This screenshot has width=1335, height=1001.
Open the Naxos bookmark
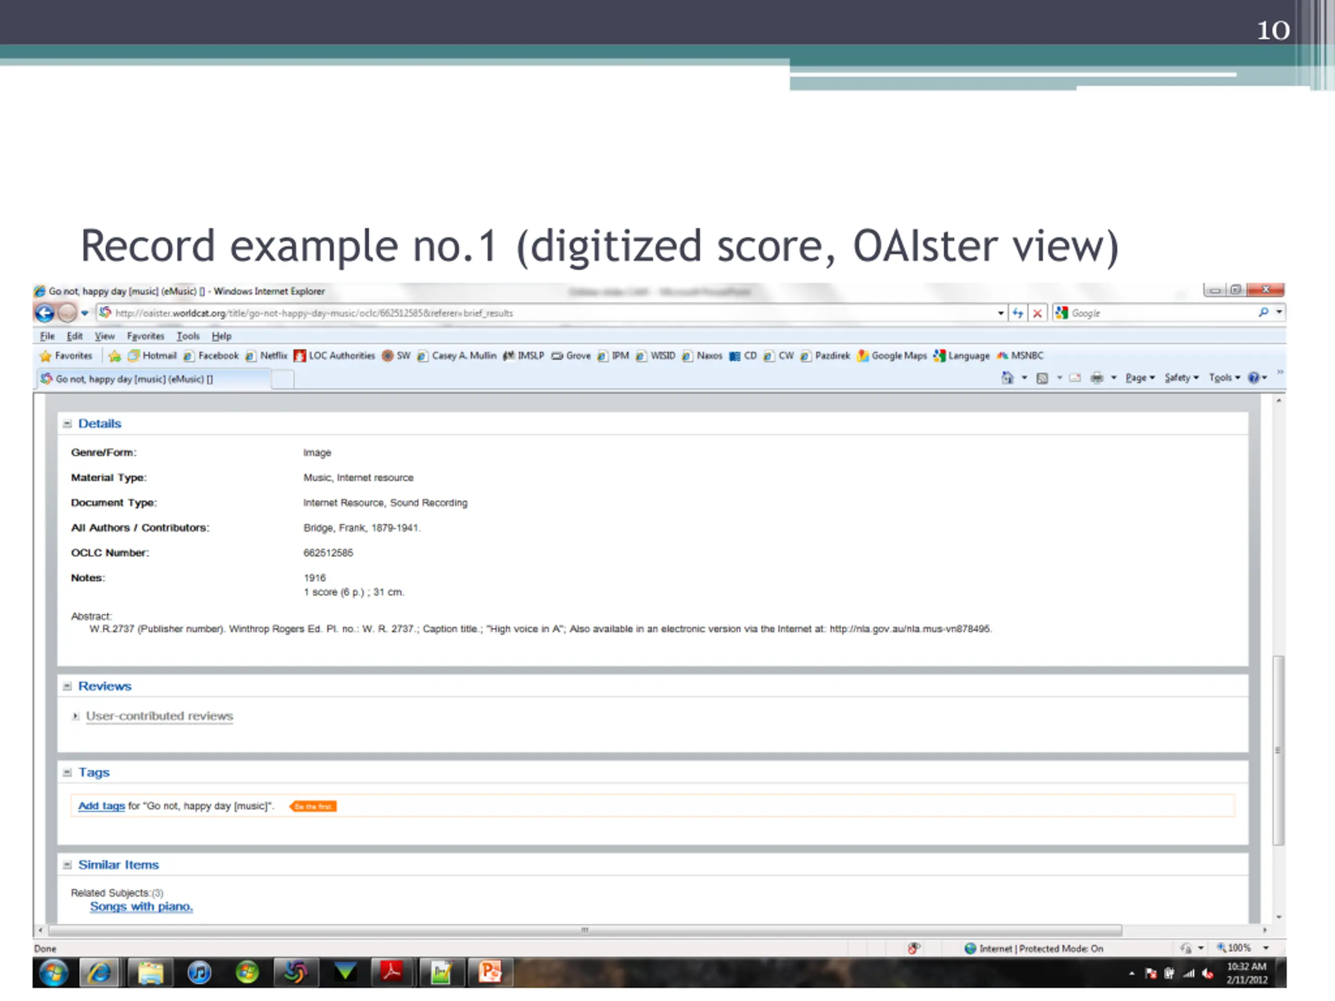click(x=702, y=356)
